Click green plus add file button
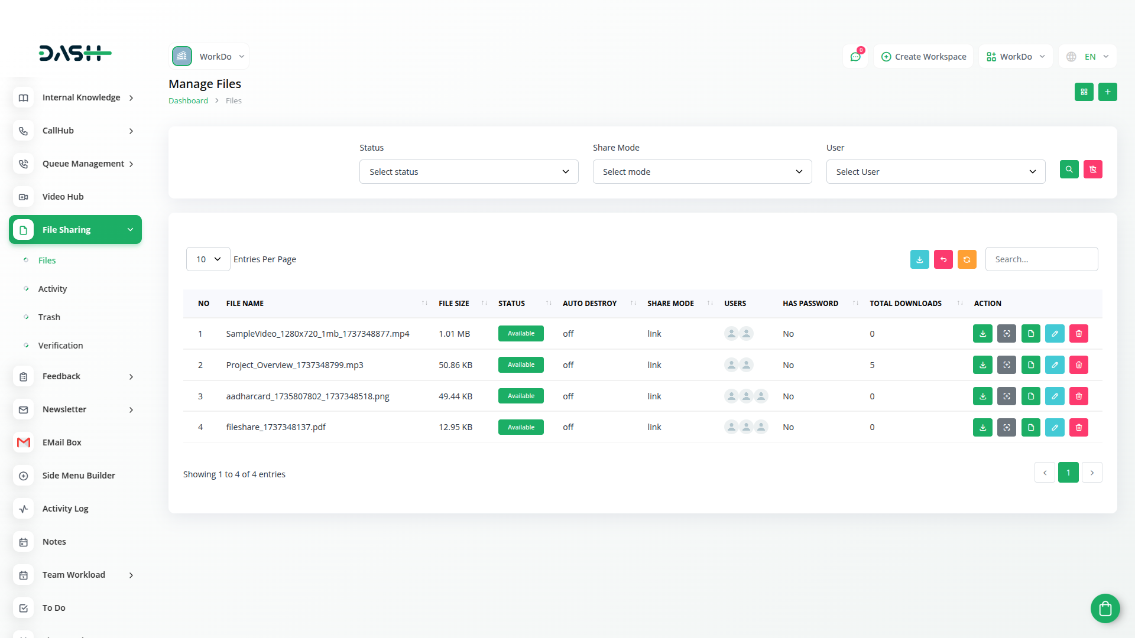 1108,92
